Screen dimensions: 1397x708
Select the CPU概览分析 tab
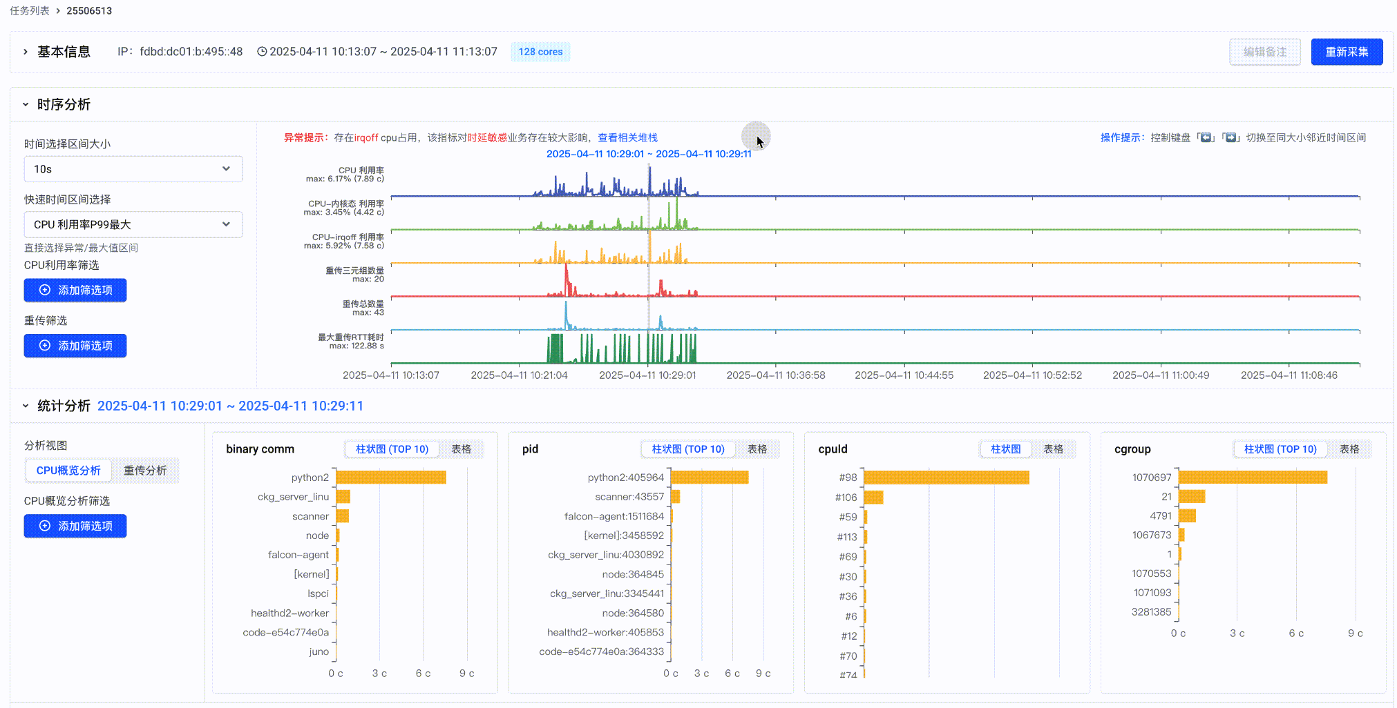point(68,471)
